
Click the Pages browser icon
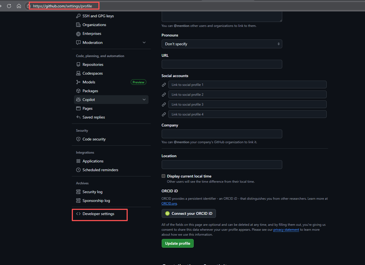click(x=78, y=108)
